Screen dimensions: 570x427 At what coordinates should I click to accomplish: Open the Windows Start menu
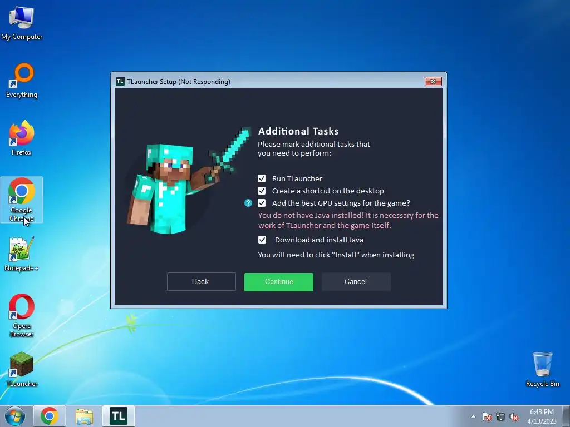point(15,416)
